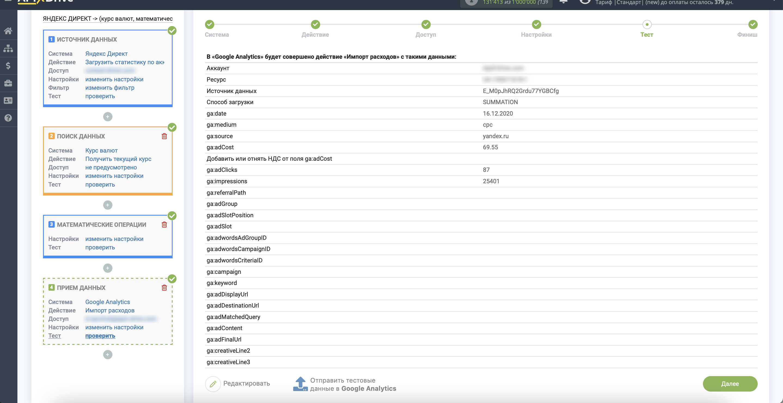Screen dimensions: 783x403
Task: Click the ga:adFinalUrl row label
Action: tap(224, 340)
